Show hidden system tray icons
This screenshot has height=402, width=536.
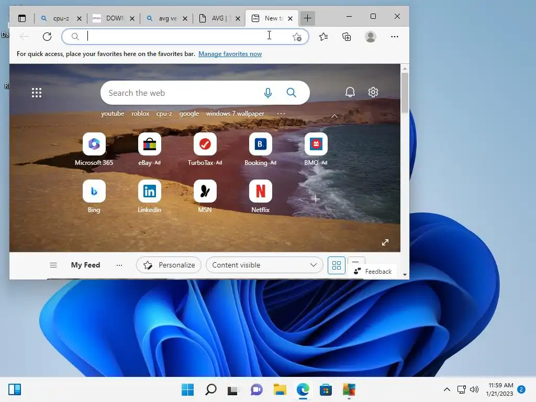447,389
